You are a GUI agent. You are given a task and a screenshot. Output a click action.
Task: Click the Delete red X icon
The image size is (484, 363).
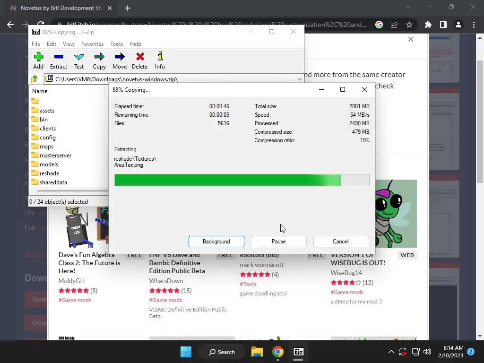click(x=140, y=57)
